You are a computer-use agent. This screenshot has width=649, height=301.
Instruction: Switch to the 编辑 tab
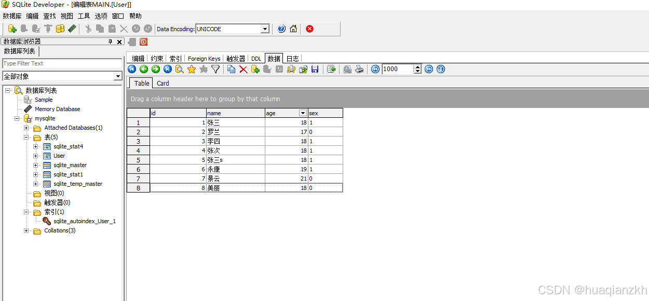point(138,59)
